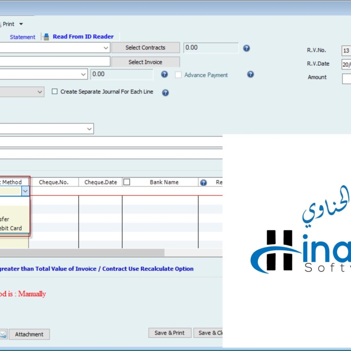Screen dimensions: 351x351
Task: Click help icon next to Bank Name column
Action: [x=203, y=183]
